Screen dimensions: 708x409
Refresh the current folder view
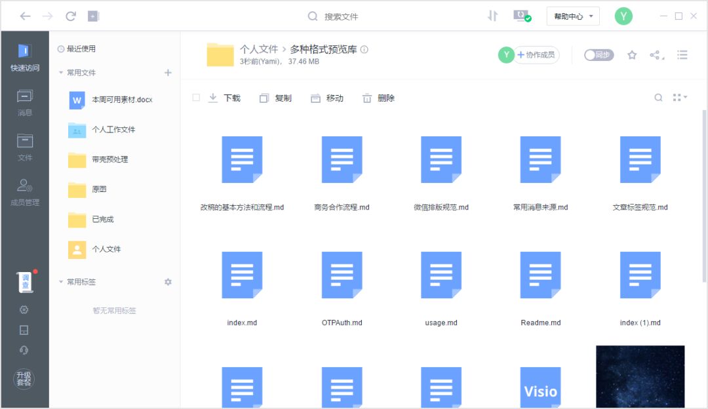point(70,16)
